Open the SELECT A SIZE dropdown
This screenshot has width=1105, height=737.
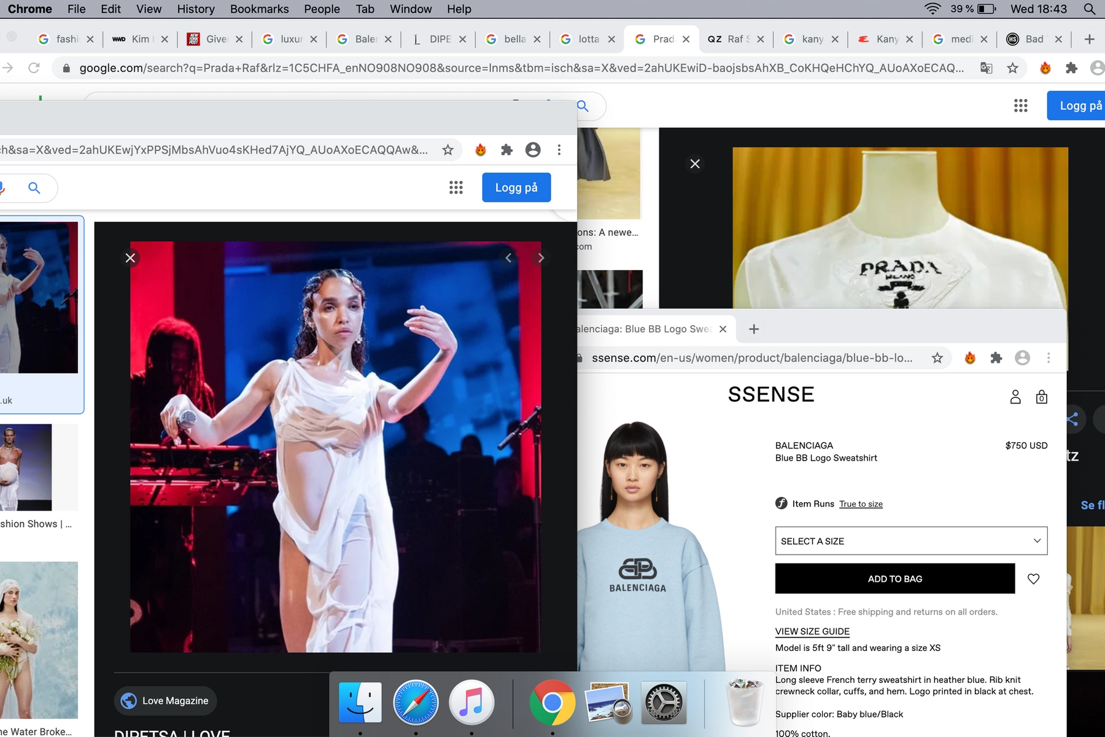tap(911, 541)
